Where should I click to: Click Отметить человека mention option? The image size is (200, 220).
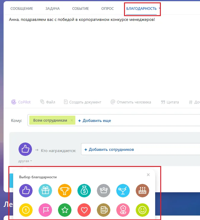pos(131,102)
